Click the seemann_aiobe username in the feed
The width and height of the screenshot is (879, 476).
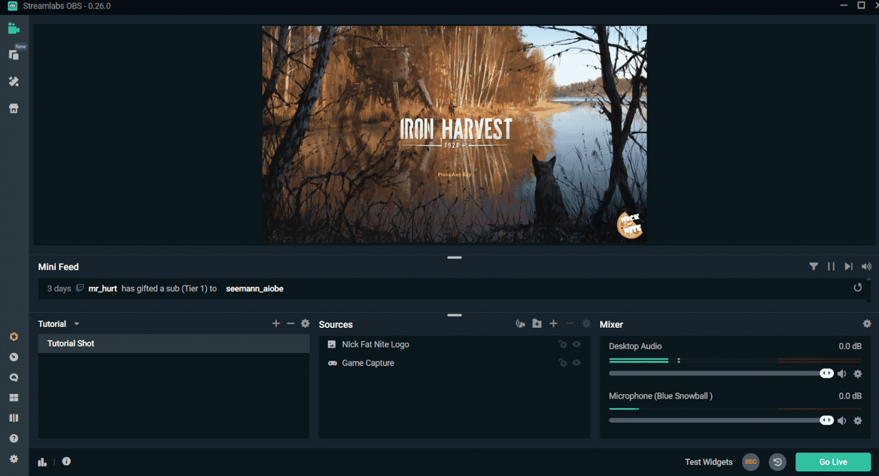pyautogui.click(x=255, y=288)
